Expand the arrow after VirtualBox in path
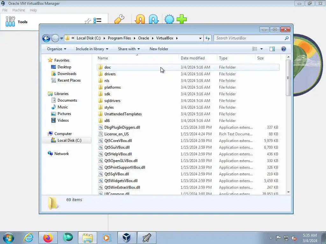This screenshot has width=326, height=244. click(177, 38)
